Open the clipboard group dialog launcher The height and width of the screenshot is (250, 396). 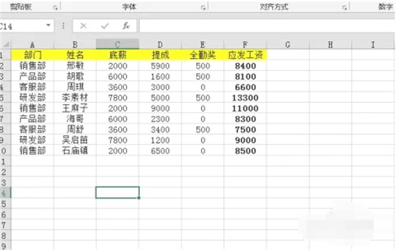click(55, 8)
